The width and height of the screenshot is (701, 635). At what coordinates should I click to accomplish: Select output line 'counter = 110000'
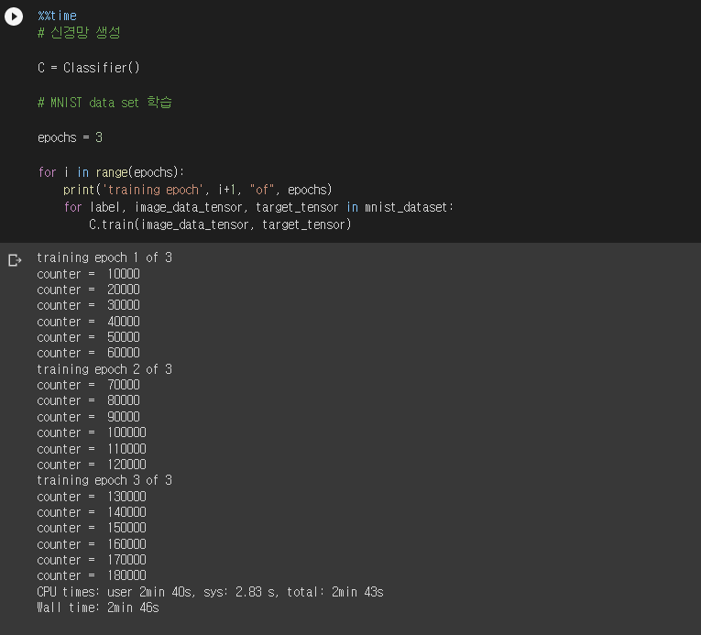pos(92,448)
